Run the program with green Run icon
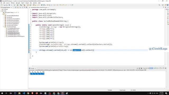 pyautogui.click(x=18, y=5)
